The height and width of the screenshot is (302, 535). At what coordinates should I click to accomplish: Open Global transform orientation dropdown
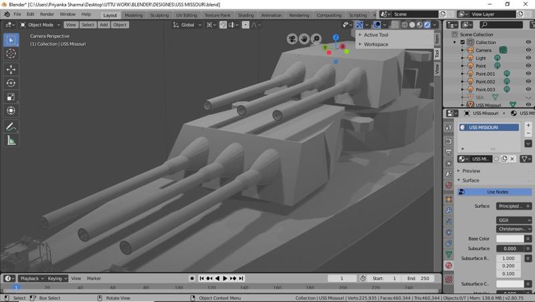point(187,25)
